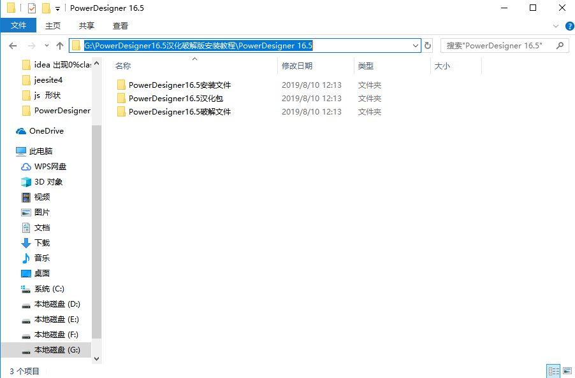Select the address bar path text
Screen dimensions: 575x378
tap(198, 46)
